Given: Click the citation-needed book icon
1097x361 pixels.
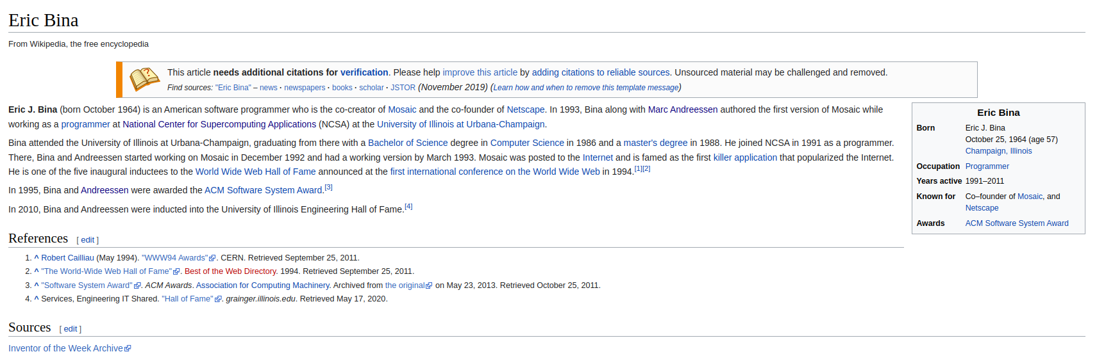Looking at the screenshot, I should 144,79.
